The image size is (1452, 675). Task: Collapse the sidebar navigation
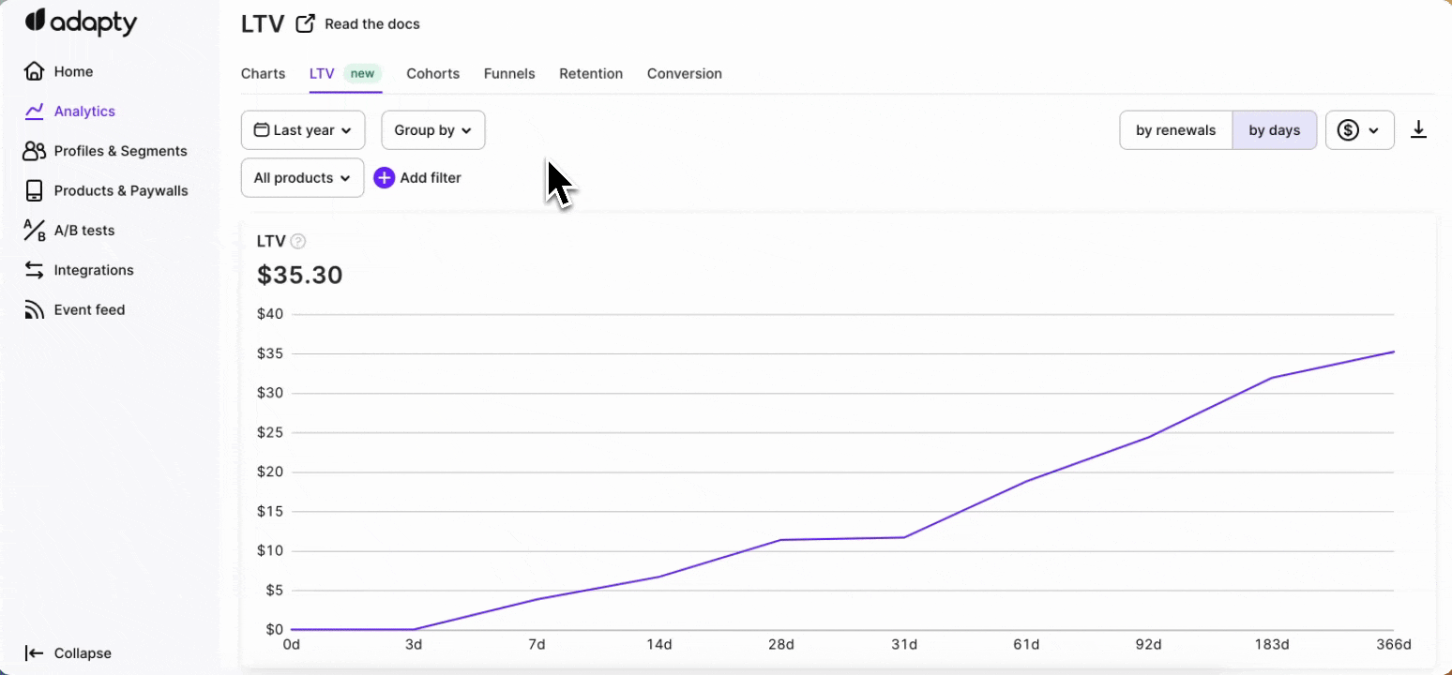click(x=68, y=653)
